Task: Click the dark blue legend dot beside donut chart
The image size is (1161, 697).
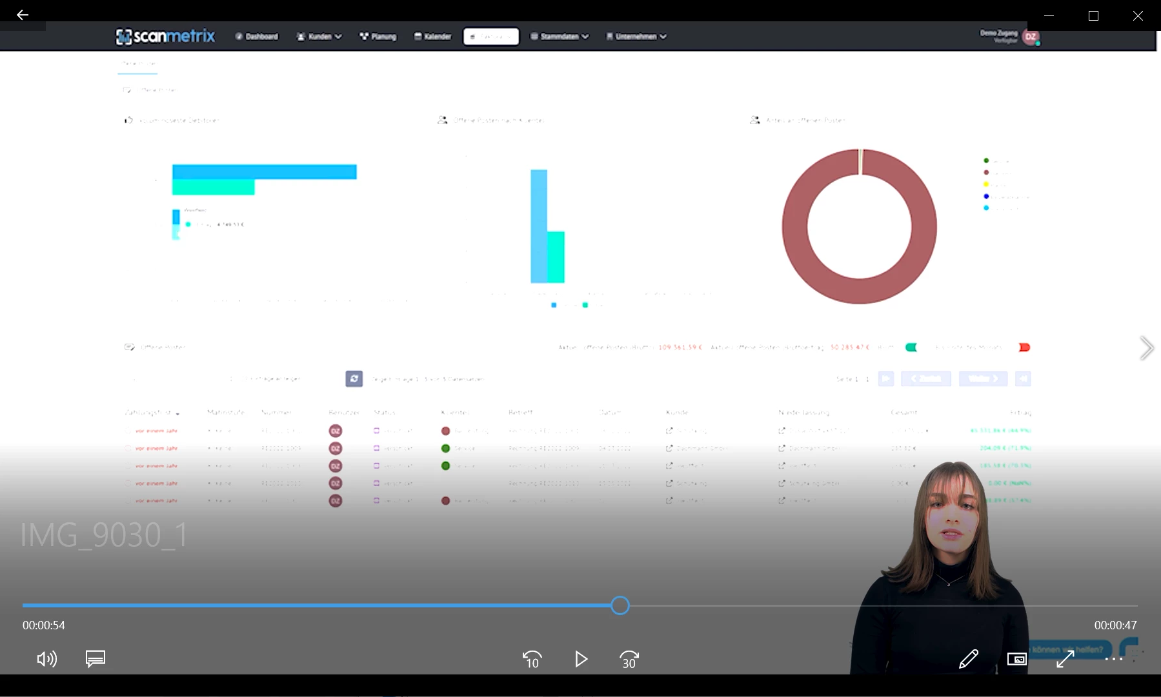Action: click(986, 196)
